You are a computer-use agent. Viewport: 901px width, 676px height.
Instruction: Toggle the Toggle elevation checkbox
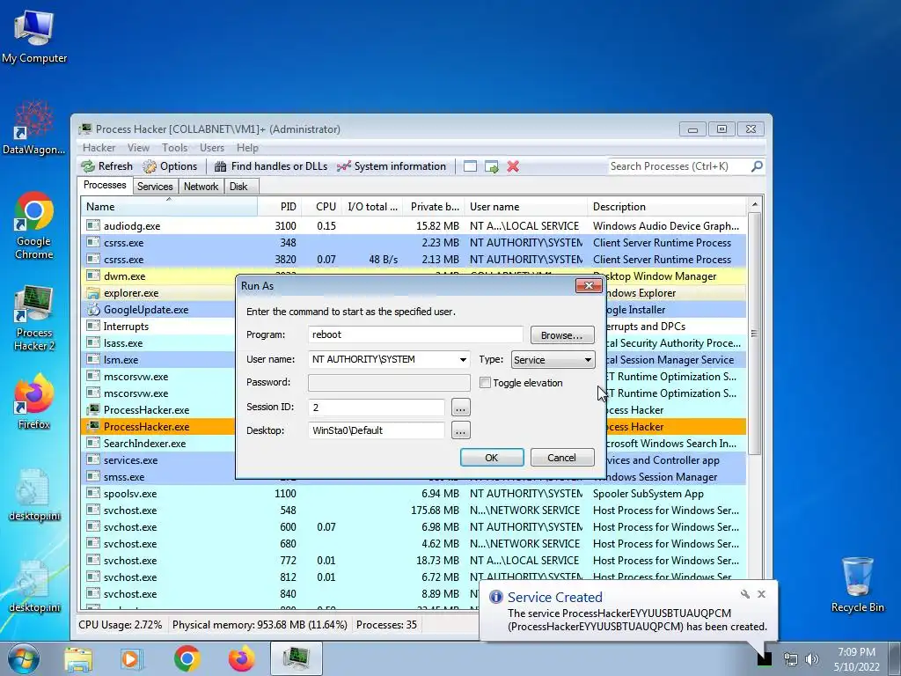click(x=485, y=383)
